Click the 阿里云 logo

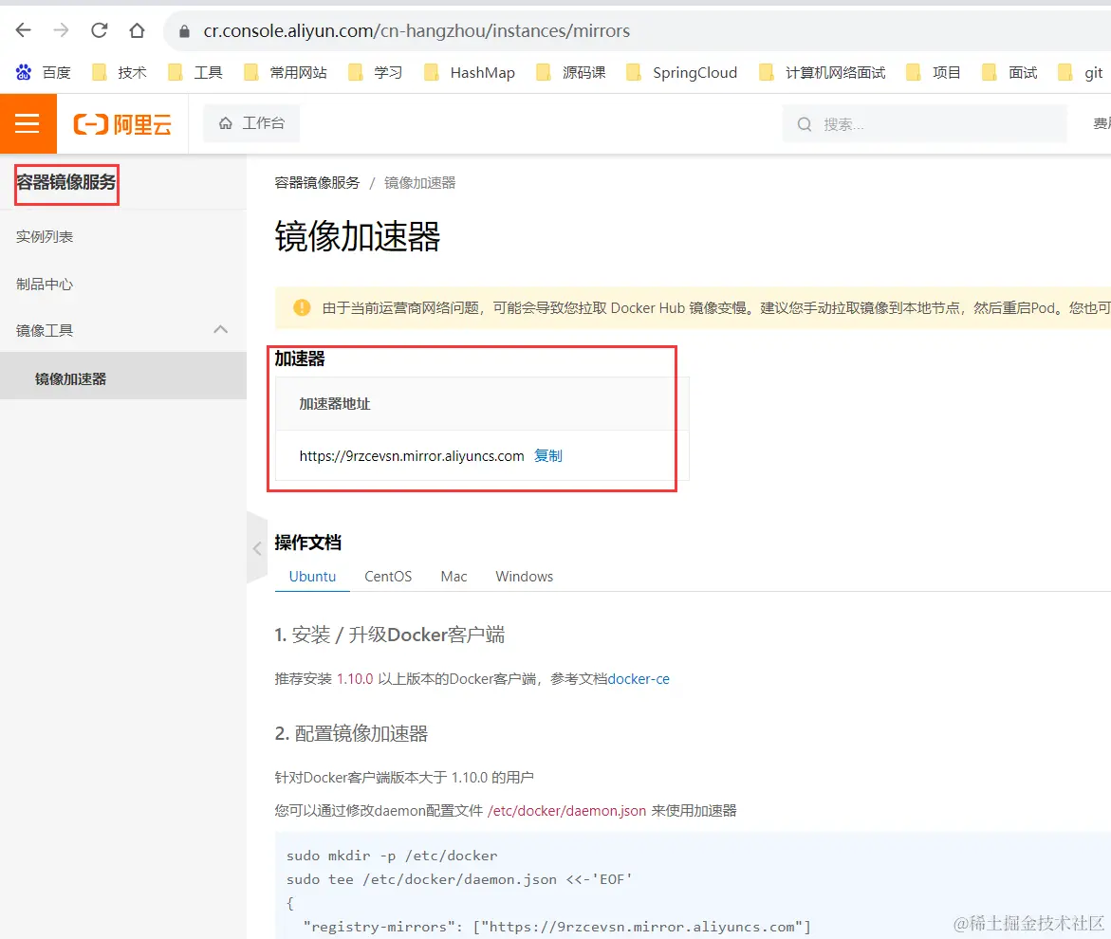[122, 124]
